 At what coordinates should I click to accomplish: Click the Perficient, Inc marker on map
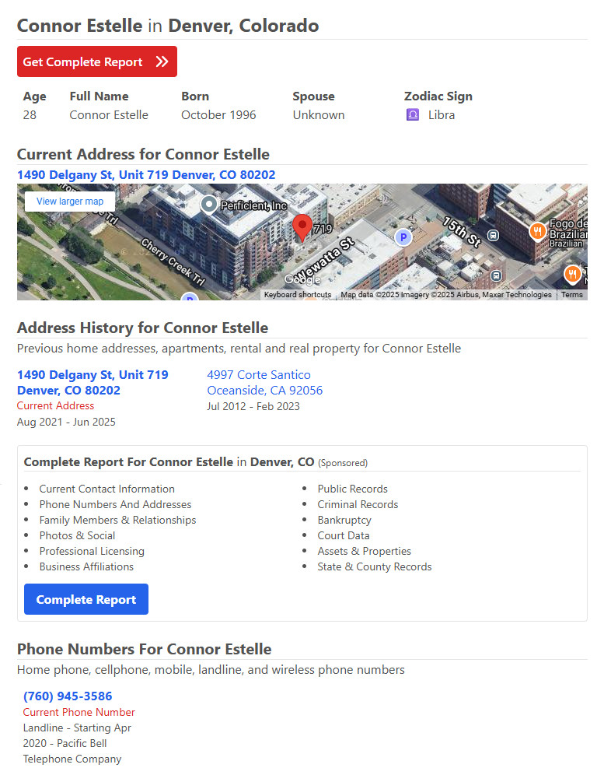point(209,204)
